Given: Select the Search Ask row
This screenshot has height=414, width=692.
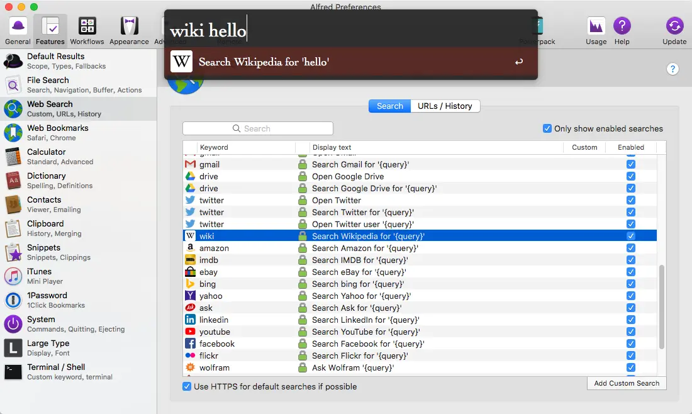Looking at the screenshot, I should coord(420,308).
